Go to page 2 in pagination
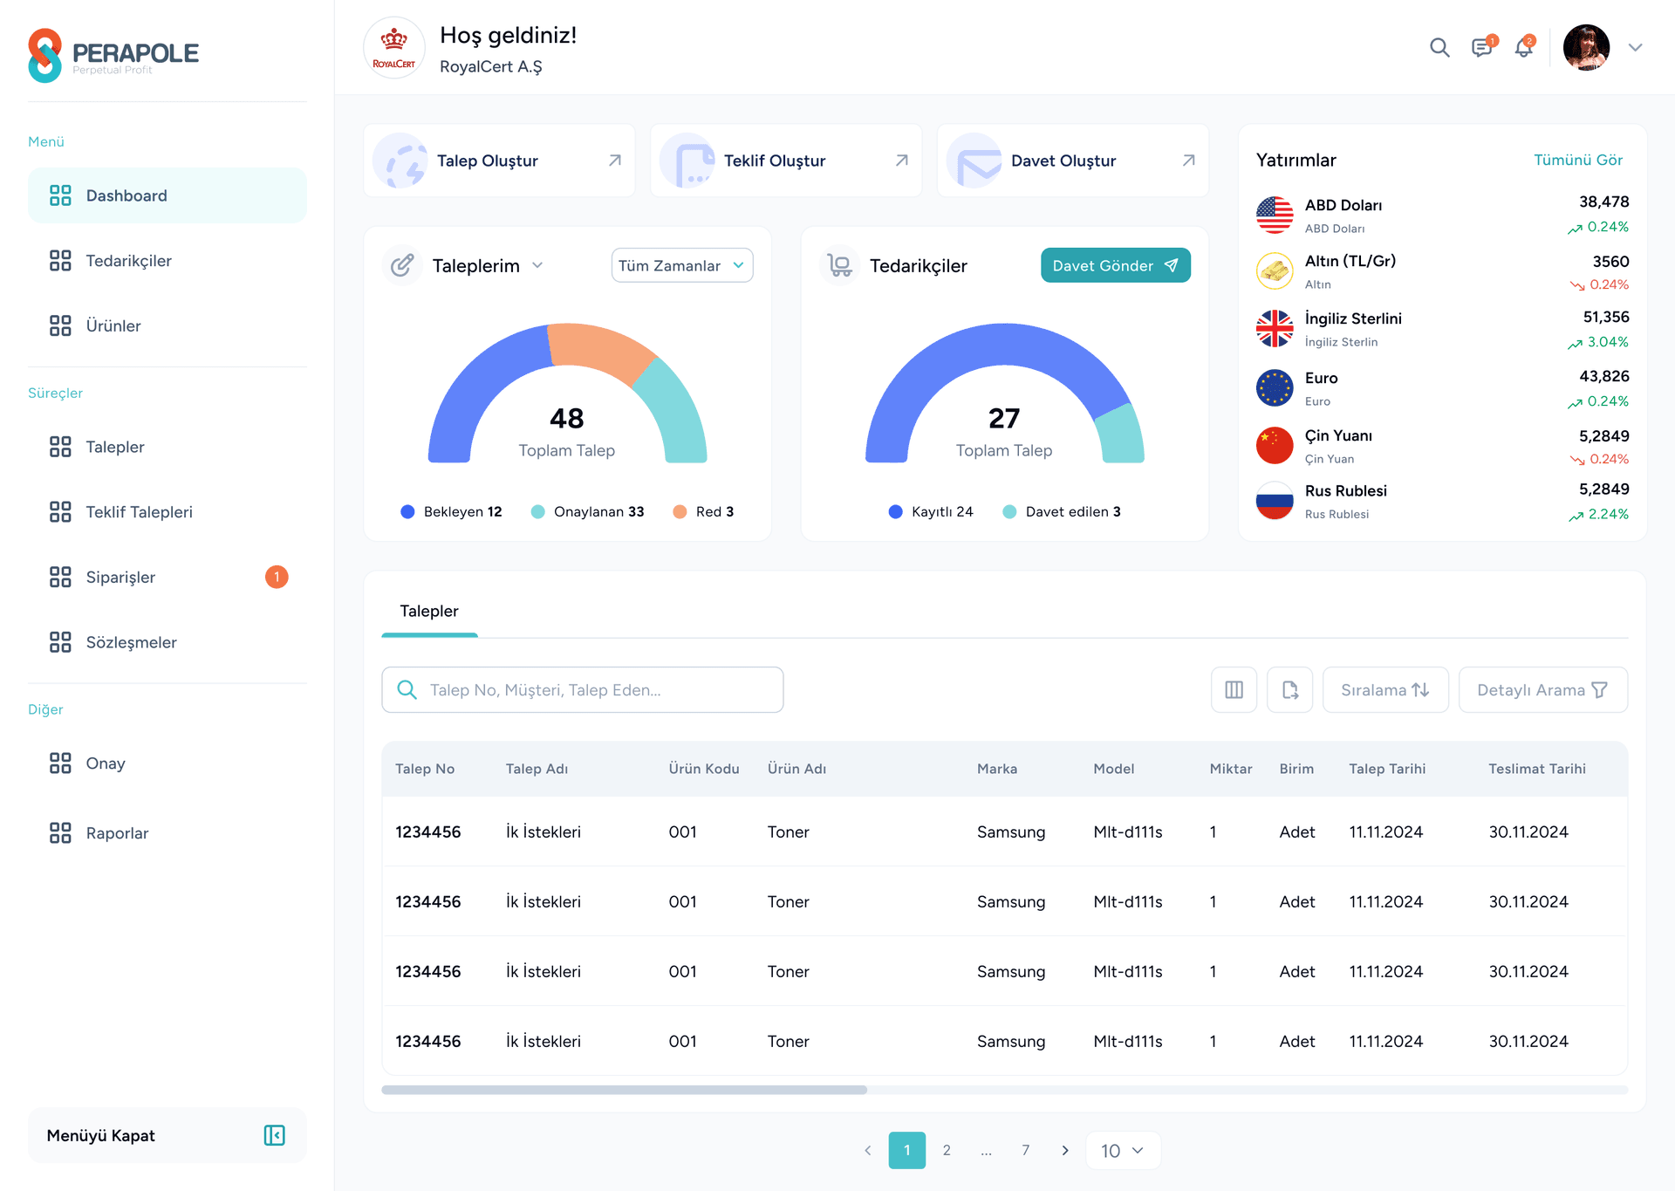 coord(947,1151)
